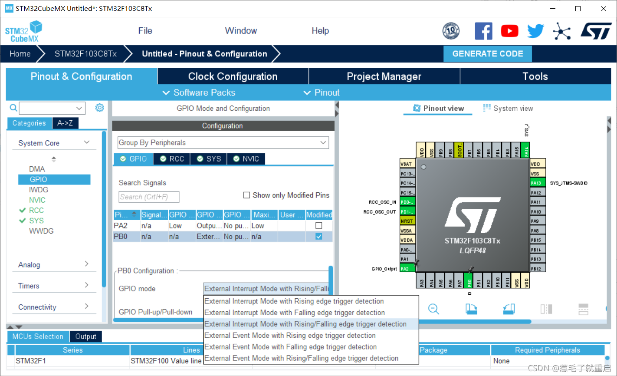Select the green PB0 pin
The width and height of the screenshot is (617, 376).
469,281
